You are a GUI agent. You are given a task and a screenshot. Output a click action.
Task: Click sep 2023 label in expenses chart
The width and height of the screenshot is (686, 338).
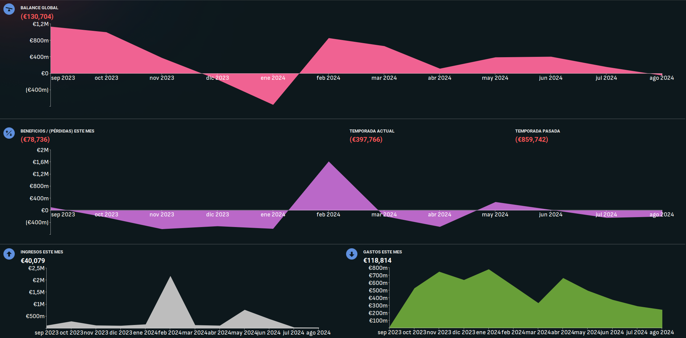click(390, 333)
